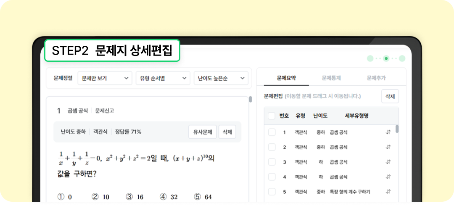The width and height of the screenshot is (454, 206).
Task: Click the 문제신고 link on problem 1
Action: pos(104,111)
